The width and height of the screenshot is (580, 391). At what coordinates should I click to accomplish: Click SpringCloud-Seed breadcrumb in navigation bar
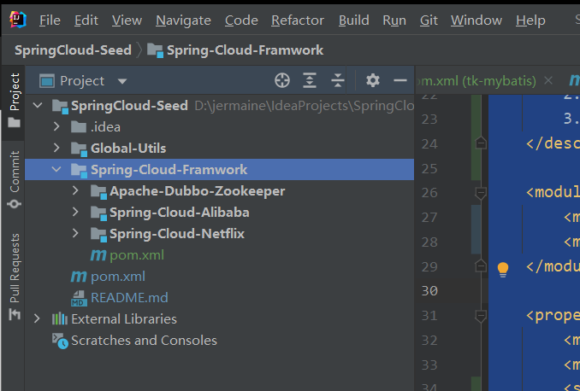pos(73,50)
